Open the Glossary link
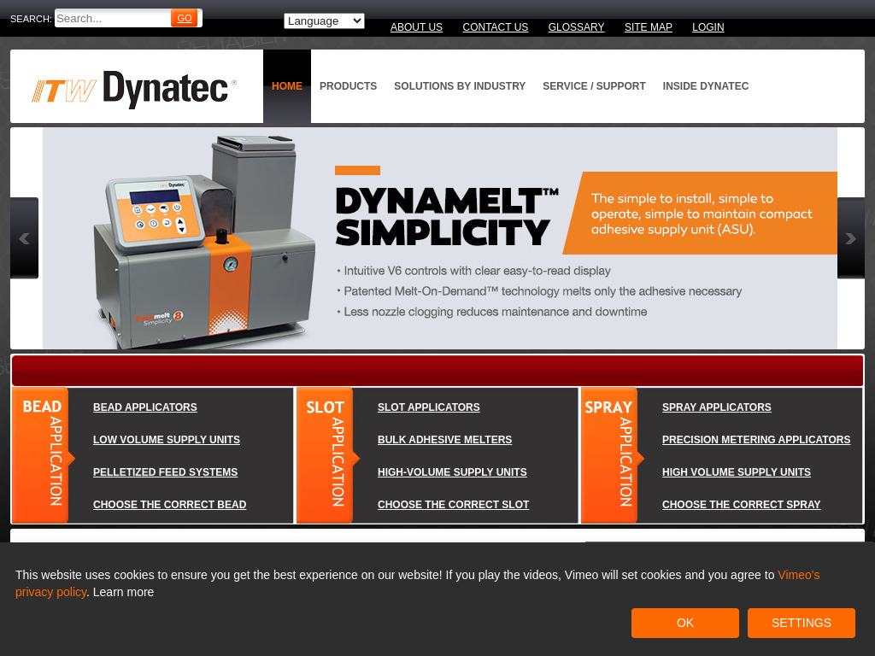The height and width of the screenshot is (656, 875). click(x=576, y=26)
